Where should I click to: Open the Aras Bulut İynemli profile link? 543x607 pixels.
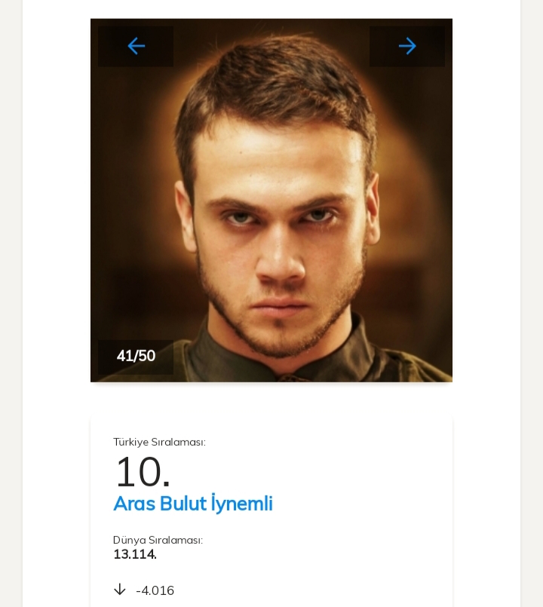point(192,504)
